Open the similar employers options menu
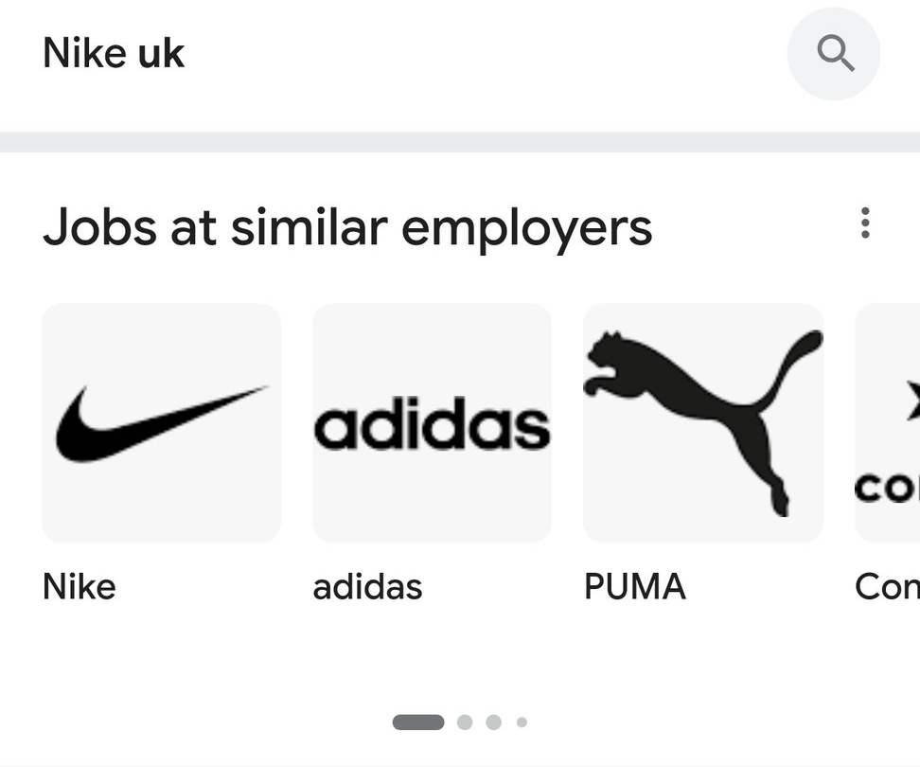Viewport: 920px width, 767px height. [x=864, y=223]
